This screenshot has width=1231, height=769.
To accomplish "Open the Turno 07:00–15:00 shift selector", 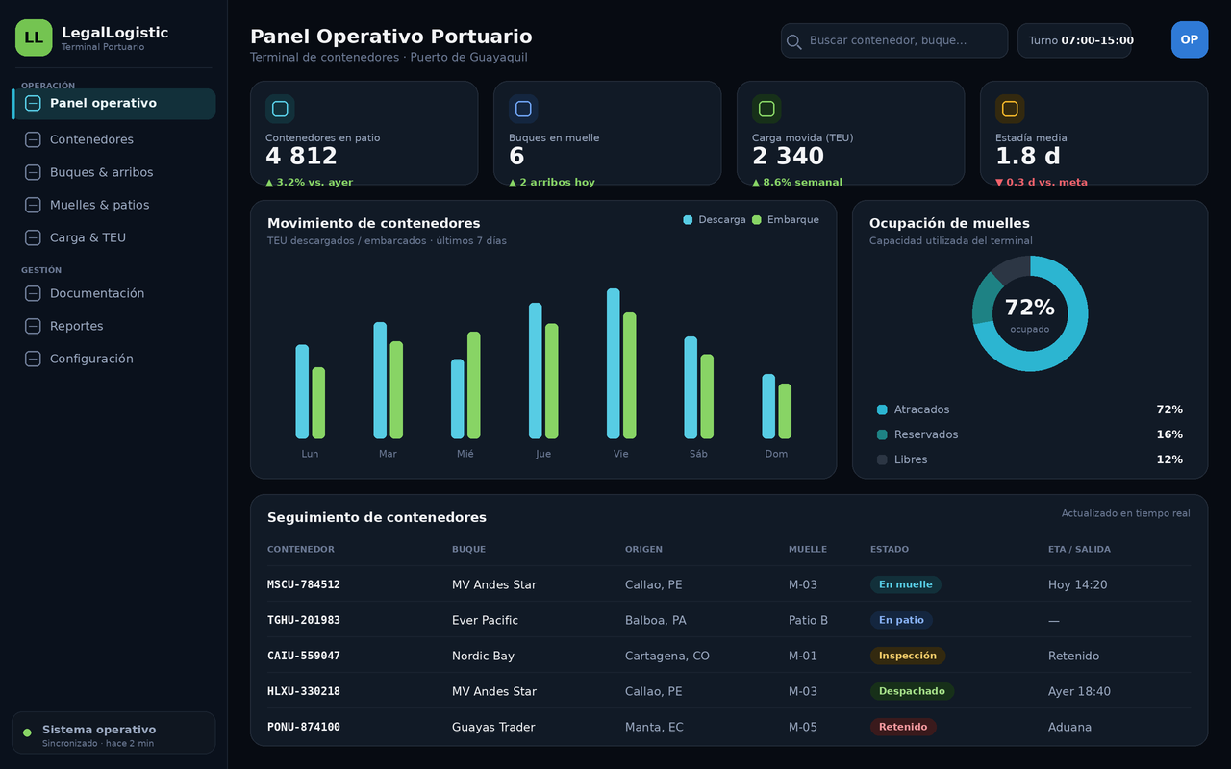I will (x=1074, y=40).
